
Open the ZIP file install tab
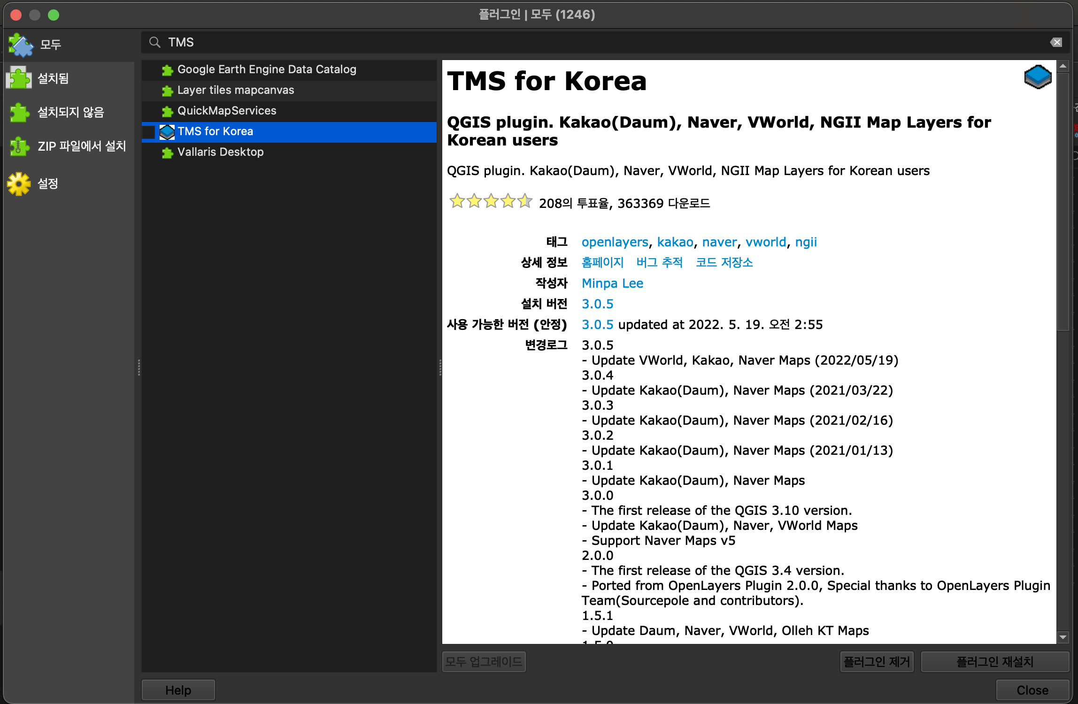82,146
